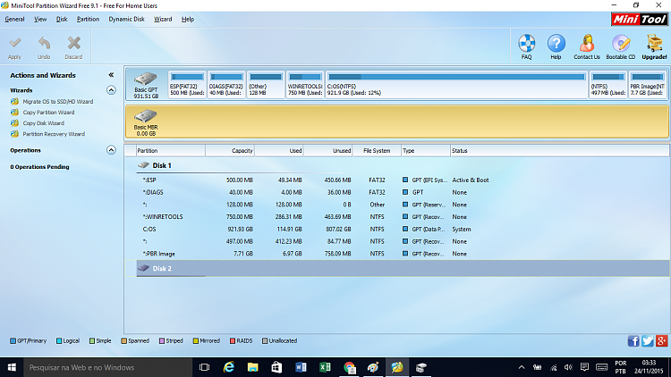Screen dimensions: 671x377
Task: Show hidden system tray icons
Action: [522, 367]
